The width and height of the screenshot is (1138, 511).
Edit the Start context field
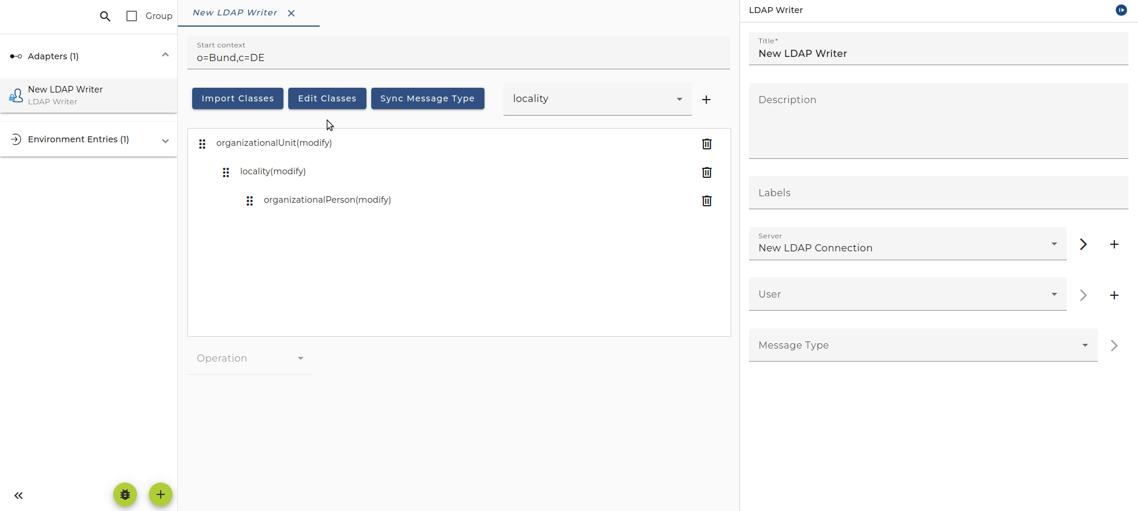458,53
